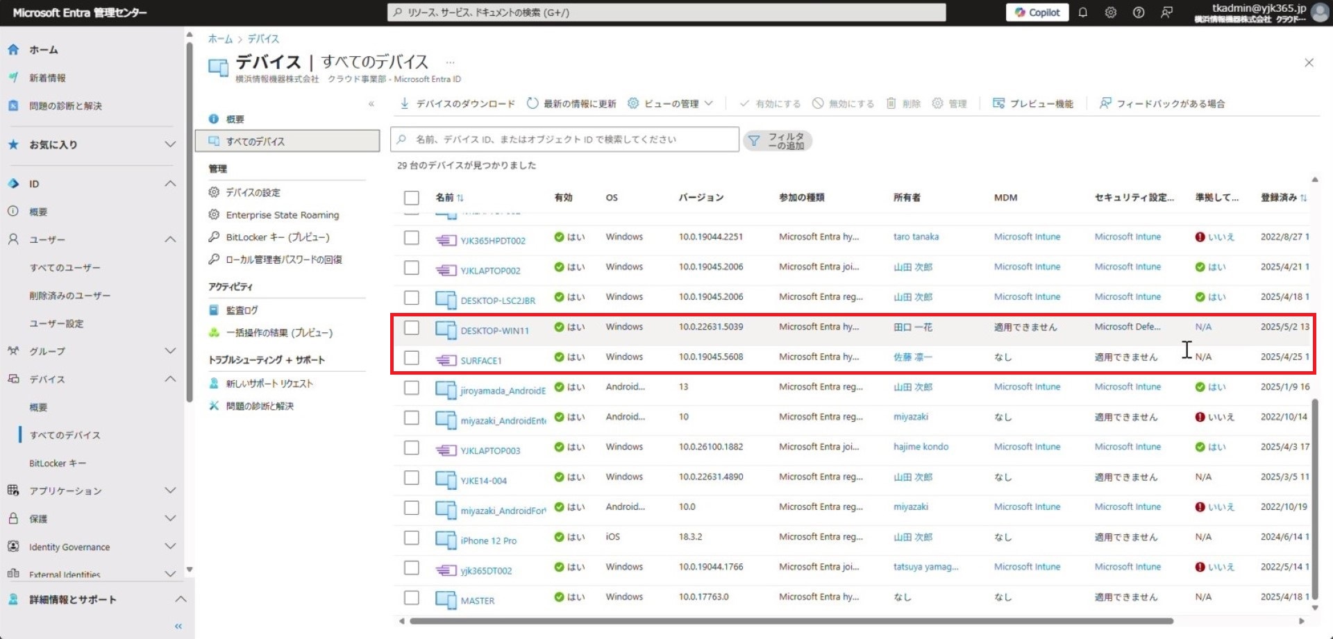
Task: Open the feedback person icon in top bar
Action: tap(1167, 12)
